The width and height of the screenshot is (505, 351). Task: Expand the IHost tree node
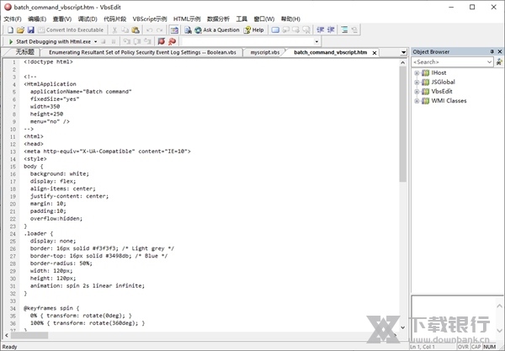pos(416,73)
